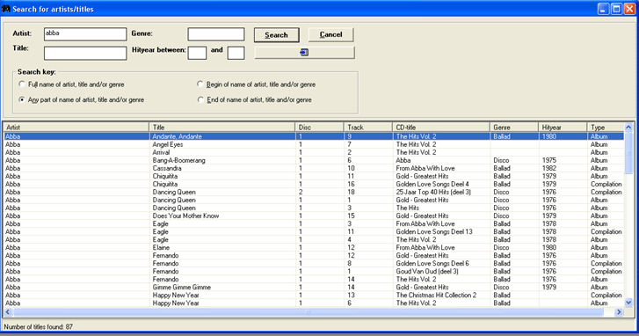Click the Cancel button
Screen dimensions: 639x336
[330, 34]
